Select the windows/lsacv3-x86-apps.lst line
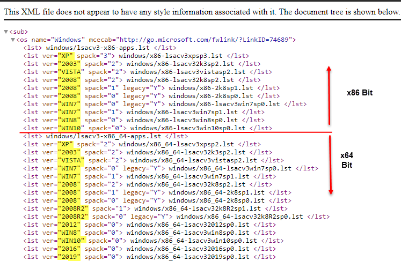The height and width of the screenshot is (261, 401). (x=100, y=48)
